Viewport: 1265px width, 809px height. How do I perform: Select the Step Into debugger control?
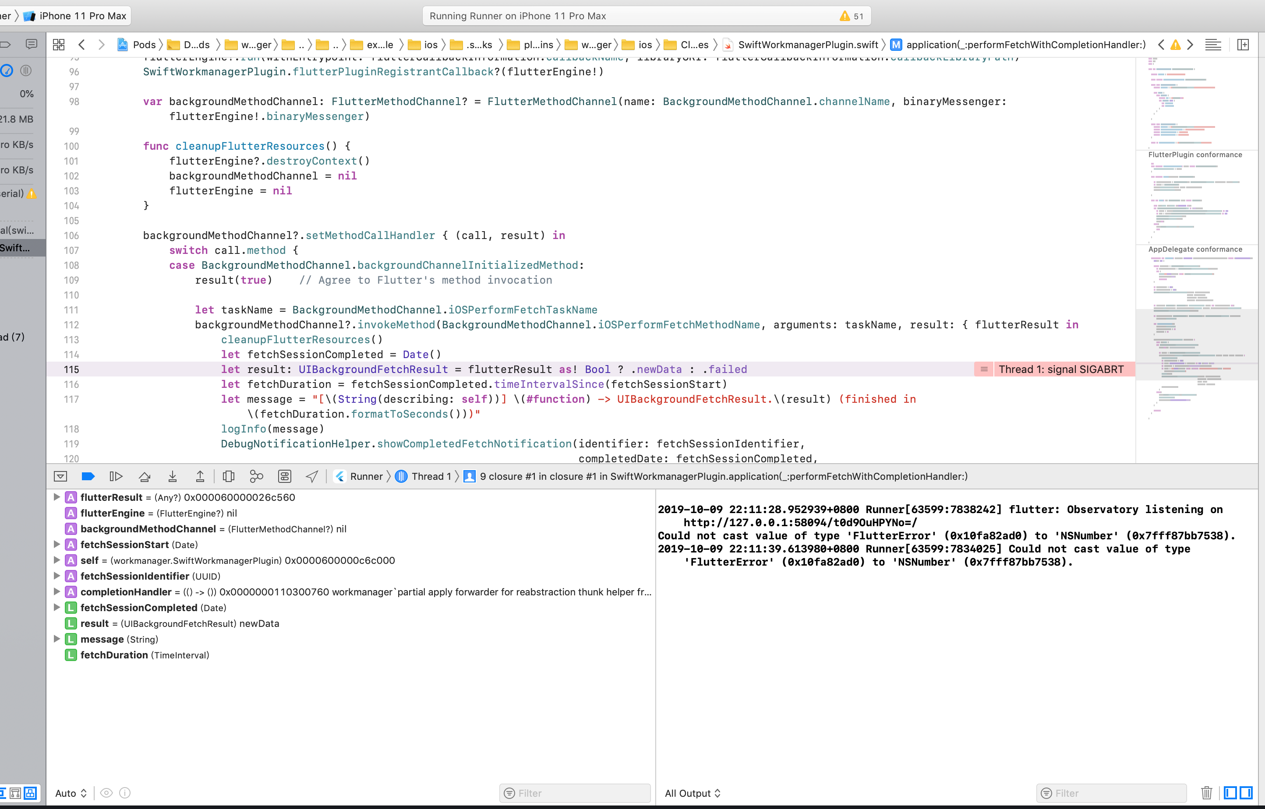point(173,476)
